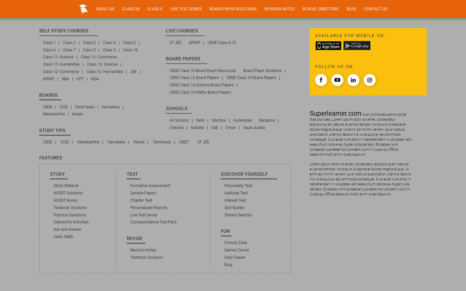Open the NCERT Solutions link
This screenshot has height=291, width=466.
click(68, 193)
